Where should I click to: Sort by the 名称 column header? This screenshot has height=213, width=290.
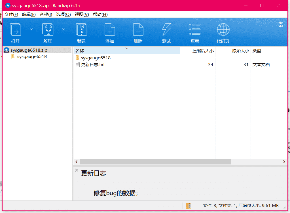pyautogui.click(x=127, y=51)
